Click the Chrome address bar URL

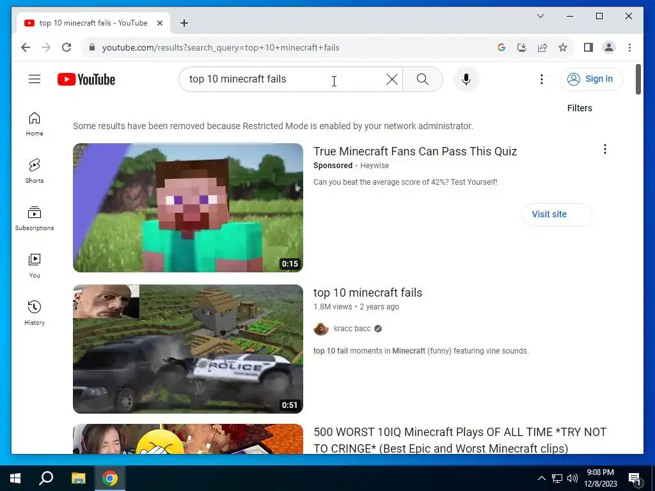[x=221, y=47]
